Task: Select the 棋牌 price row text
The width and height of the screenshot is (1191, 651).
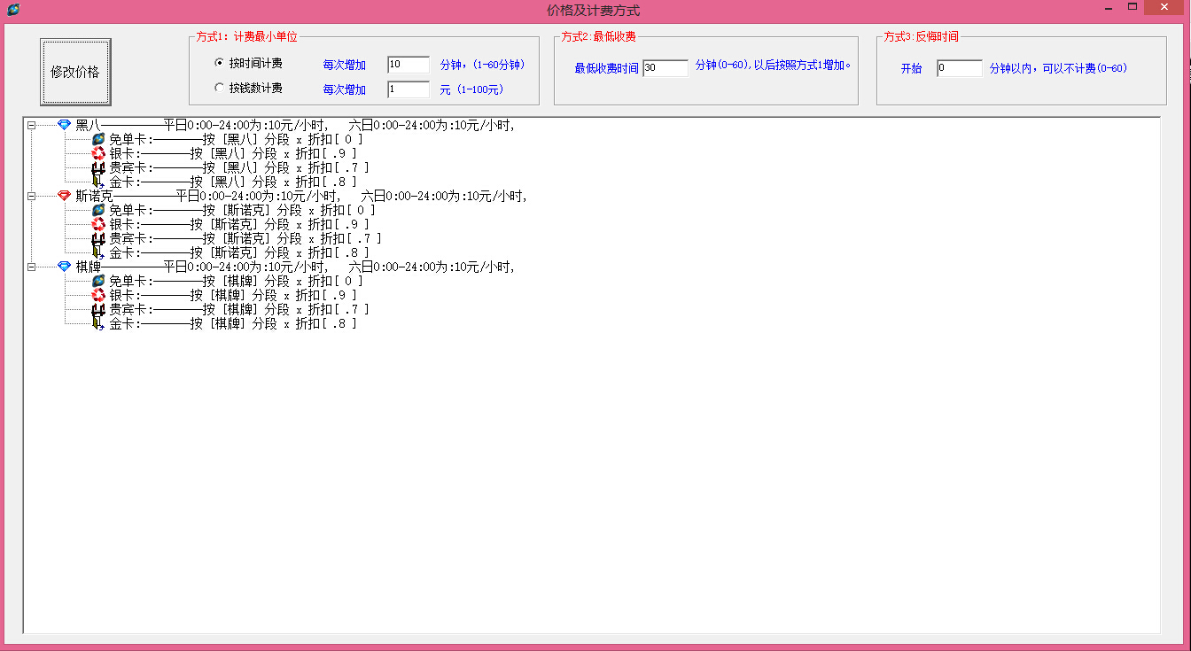Action: 295,267
